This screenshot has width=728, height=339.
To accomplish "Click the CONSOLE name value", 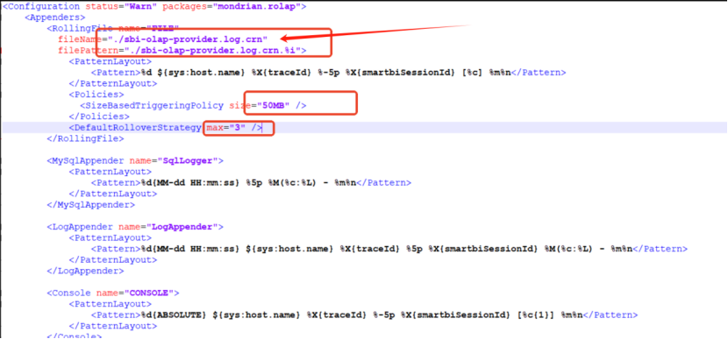I will (152, 293).
